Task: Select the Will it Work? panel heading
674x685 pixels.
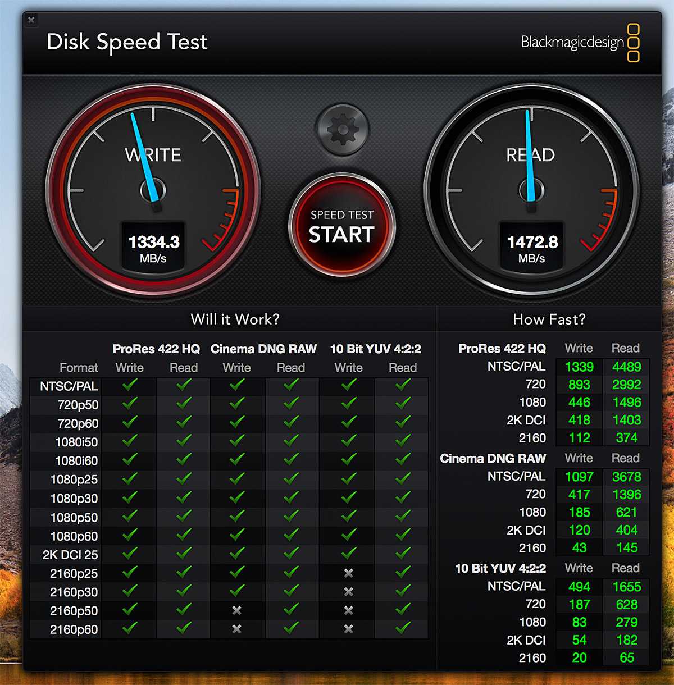Action: click(x=235, y=319)
